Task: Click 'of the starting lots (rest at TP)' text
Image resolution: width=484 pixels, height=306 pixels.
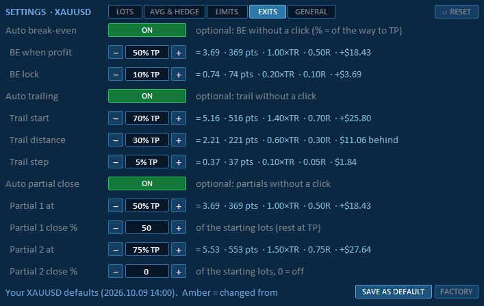Action: point(258,227)
